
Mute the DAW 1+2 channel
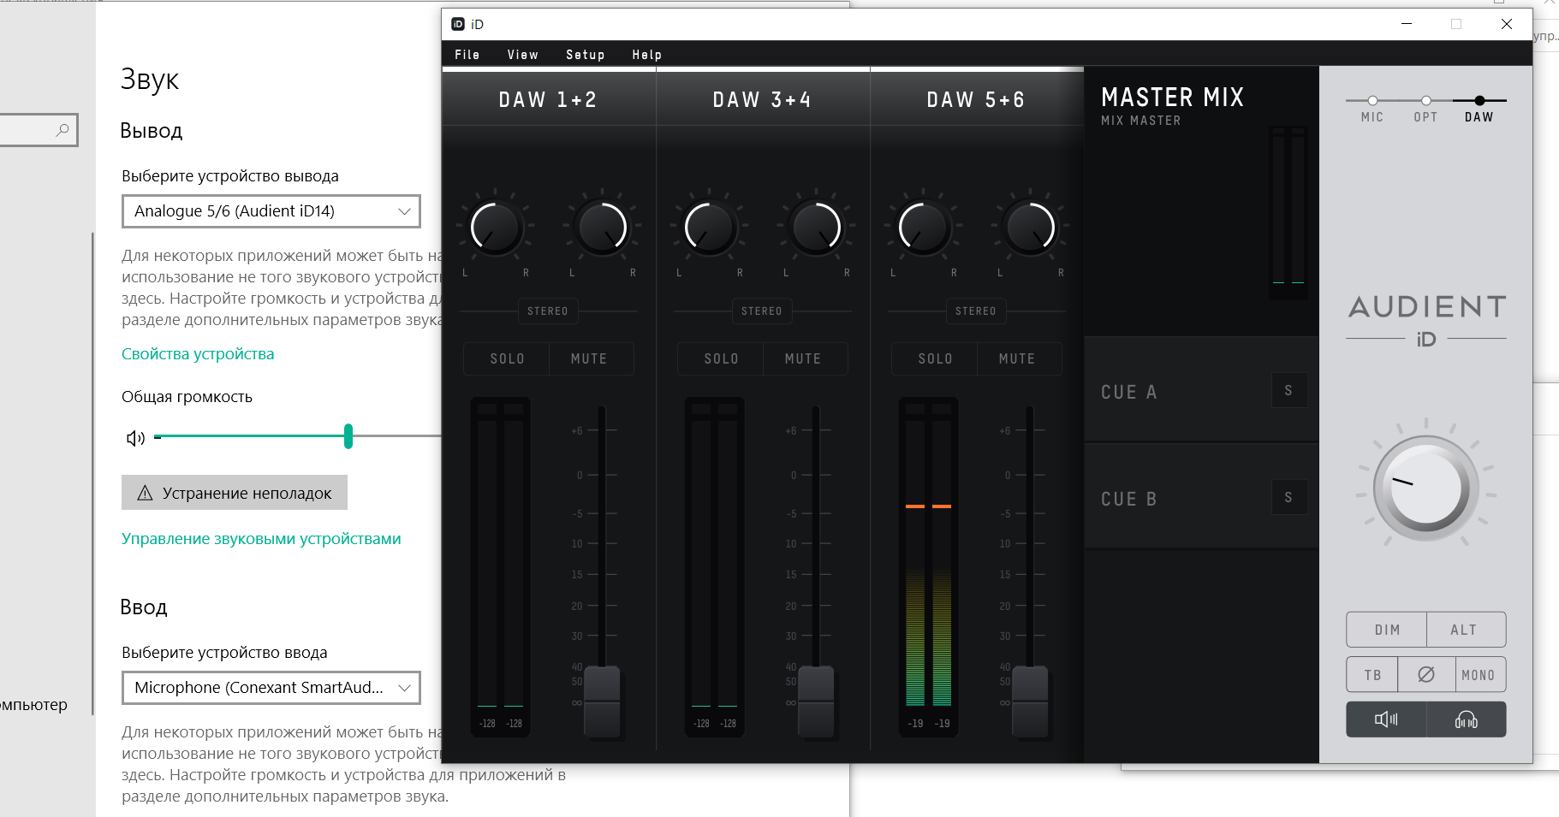(x=591, y=359)
